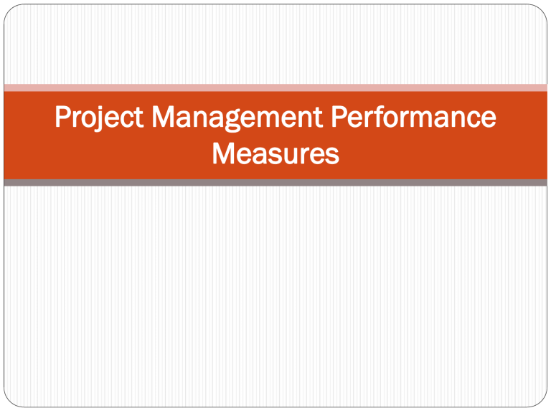Click the orange banner right of "Performance"
Viewport: 551px width, 413px height.
click(520, 117)
